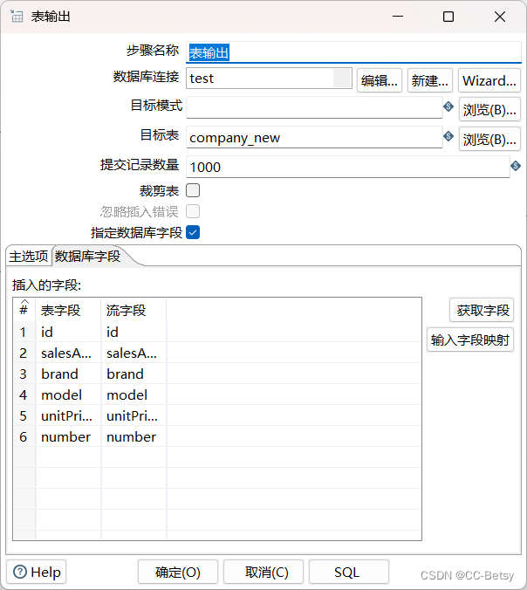Click the 表输出 window title icon
The image size is (527, 590).
pos(17,17)
